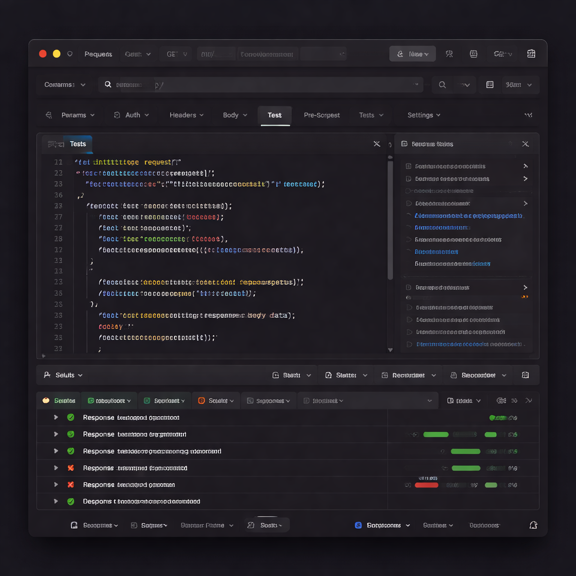Click the first blue link in the side panel
This screenshot has width=576, height=576.
pyautogui.click(x=468, y=216)
